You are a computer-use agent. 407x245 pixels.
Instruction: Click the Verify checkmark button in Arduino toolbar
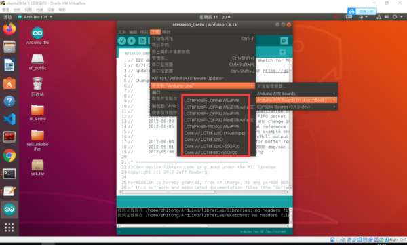[121, 41]
